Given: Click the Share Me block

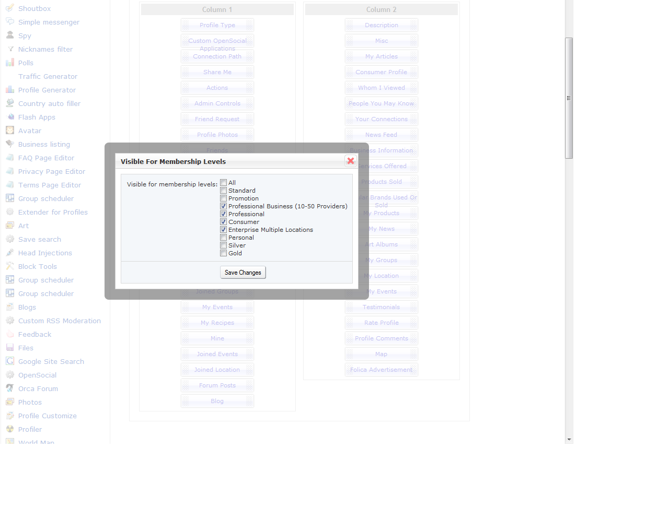Looking at the screenshot, I should click(x=217, y=72).
